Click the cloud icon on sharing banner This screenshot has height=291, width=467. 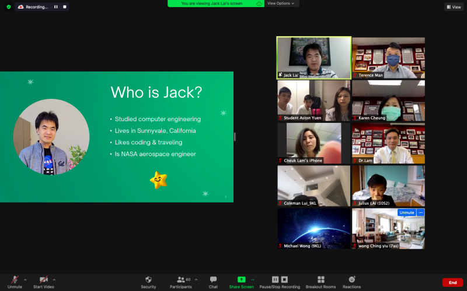(259, 3)
